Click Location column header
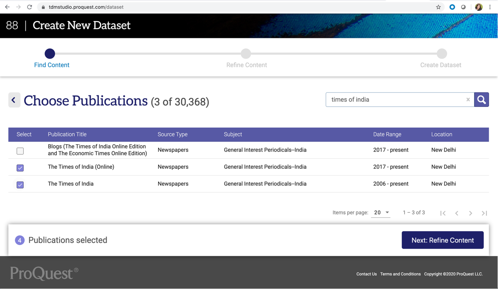This screenshot has height=289, width=498. pos(442,135)
